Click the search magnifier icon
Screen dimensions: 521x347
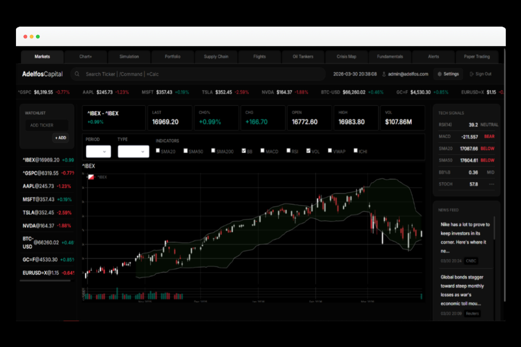click(77, 74)
